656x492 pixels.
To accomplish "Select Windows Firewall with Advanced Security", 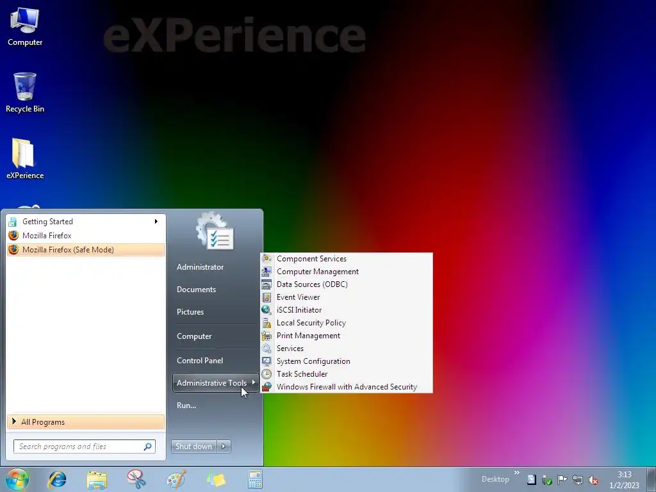I will [x=347, y=387].
